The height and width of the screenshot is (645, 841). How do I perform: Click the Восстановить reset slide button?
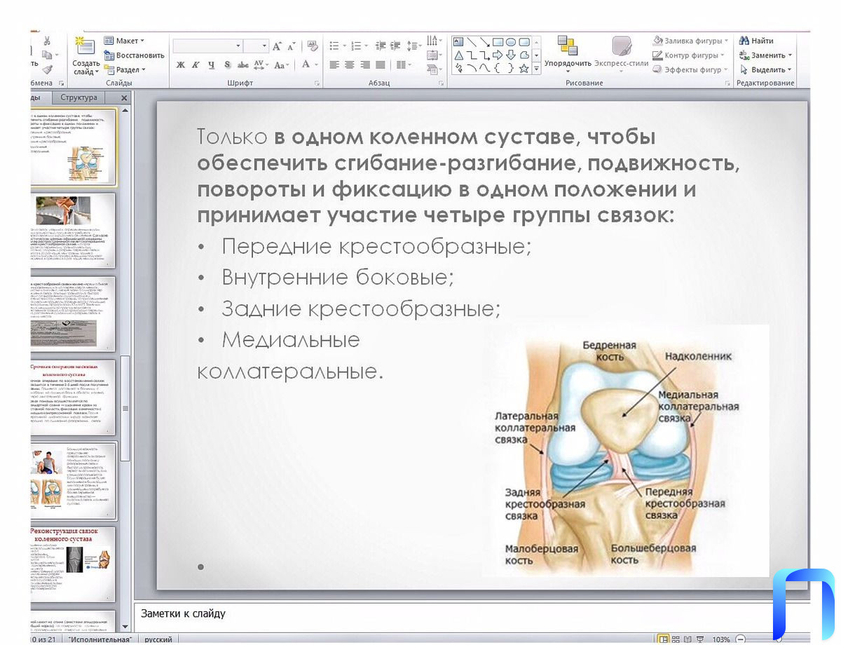pos(135,55)
